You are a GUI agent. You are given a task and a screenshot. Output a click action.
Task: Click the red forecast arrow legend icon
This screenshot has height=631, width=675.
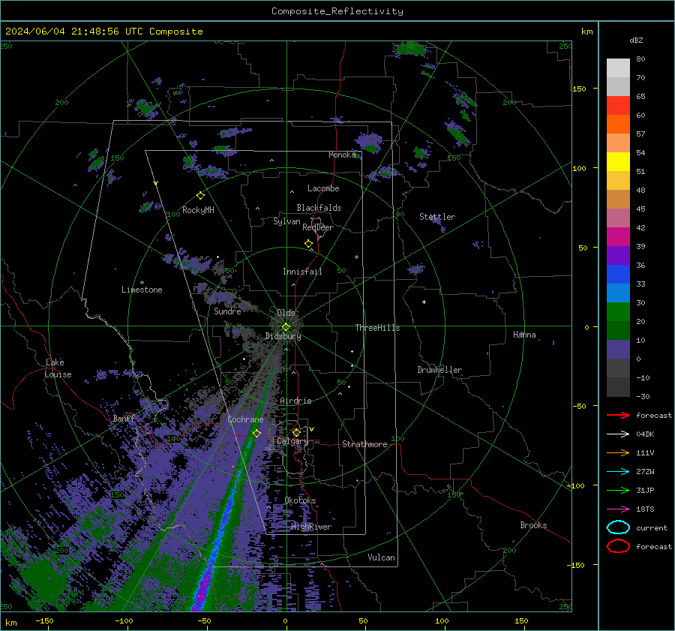tap(618, 415)
